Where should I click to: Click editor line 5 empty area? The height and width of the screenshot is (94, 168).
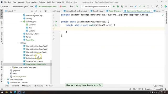113,29
